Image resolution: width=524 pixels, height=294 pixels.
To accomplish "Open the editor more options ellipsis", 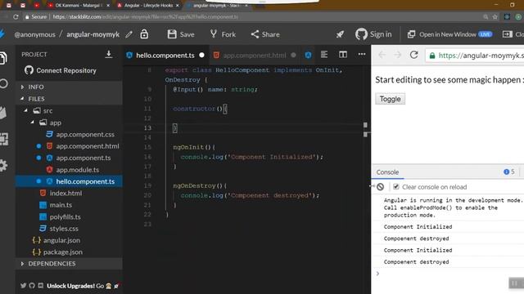I will click(362, 54).
